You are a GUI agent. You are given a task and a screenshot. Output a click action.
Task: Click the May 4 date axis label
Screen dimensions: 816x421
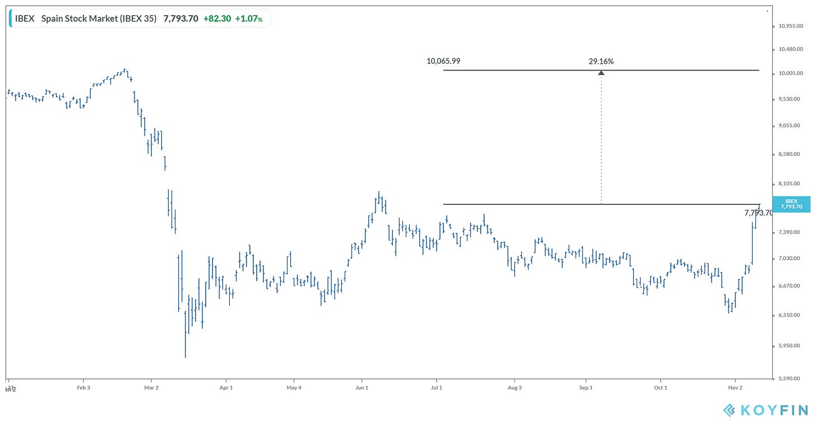pos(294,387)
